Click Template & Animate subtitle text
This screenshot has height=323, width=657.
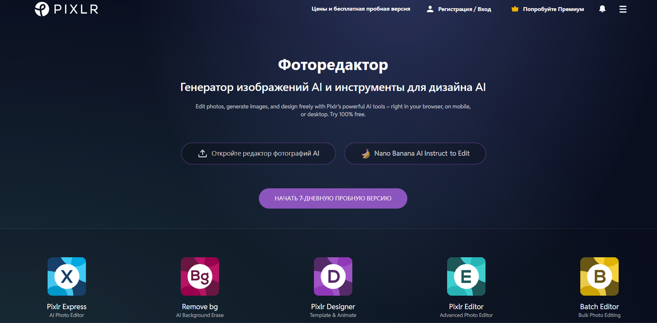pos(333,315)
